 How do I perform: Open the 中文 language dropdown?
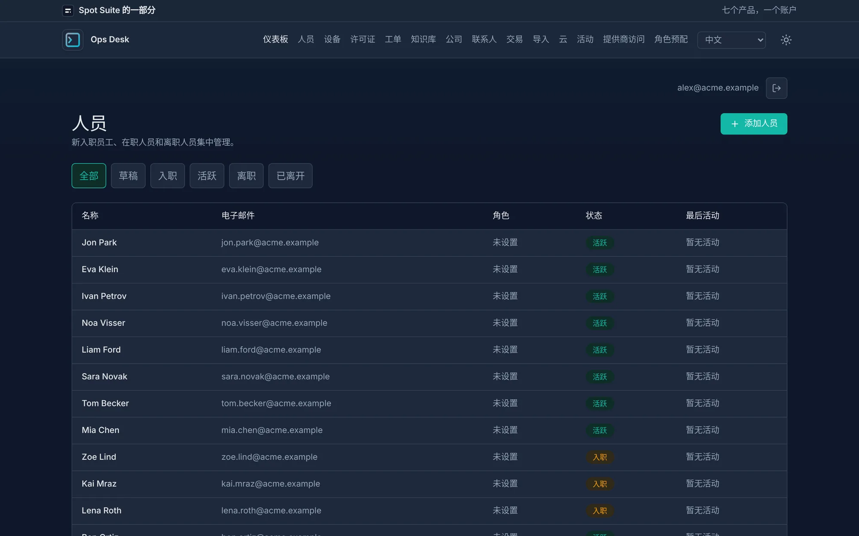pyautogui.click(x=731, y=40)
